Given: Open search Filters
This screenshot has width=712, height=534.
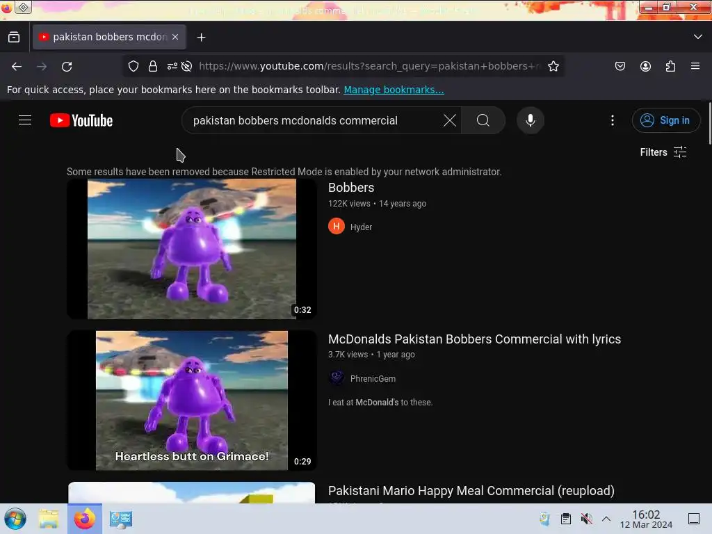Looking at the screenshot, I should click(x=663, y=152).
